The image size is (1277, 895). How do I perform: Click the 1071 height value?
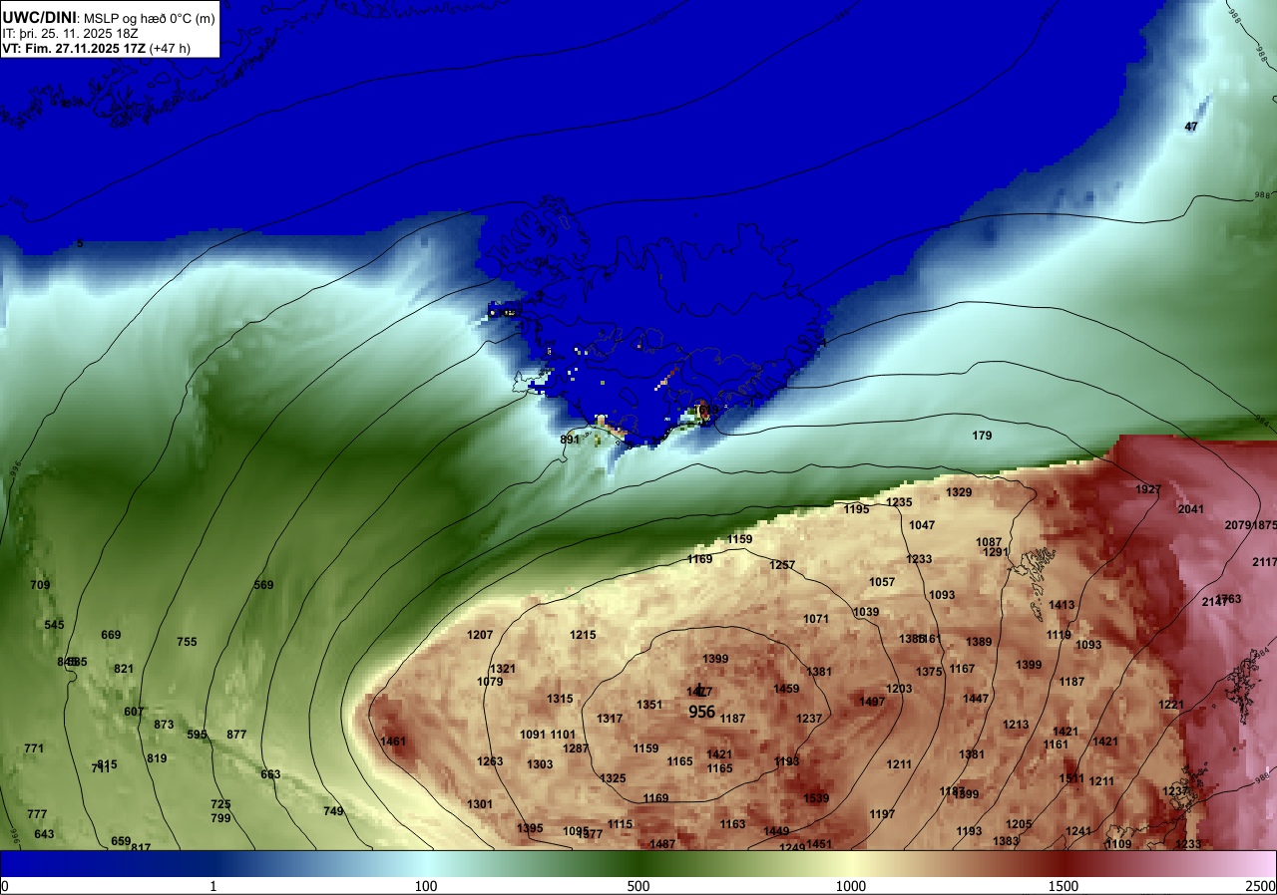(x=816, y=619)
